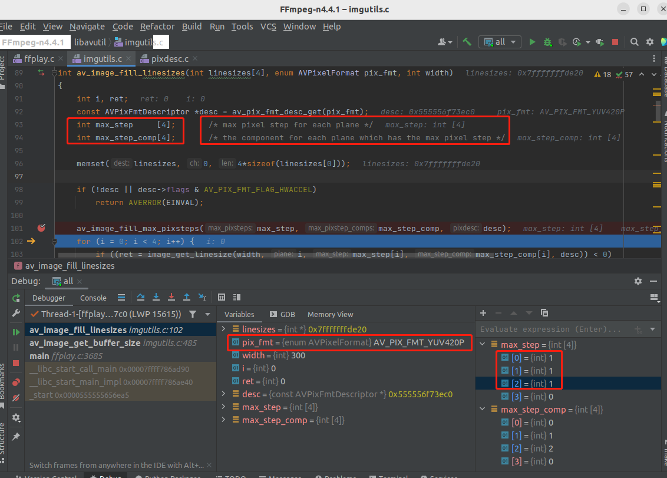Click the Step Into icon in debugger
This screenshot has height=478, width=667.
tap(156, 298)
